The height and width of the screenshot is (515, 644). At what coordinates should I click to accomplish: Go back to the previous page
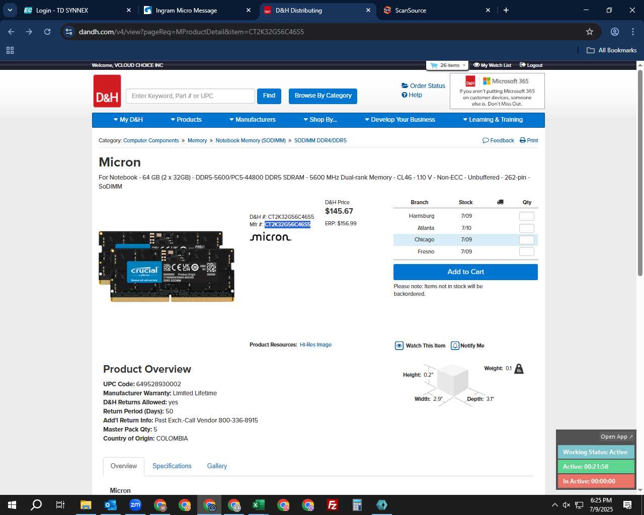point(11,32)
